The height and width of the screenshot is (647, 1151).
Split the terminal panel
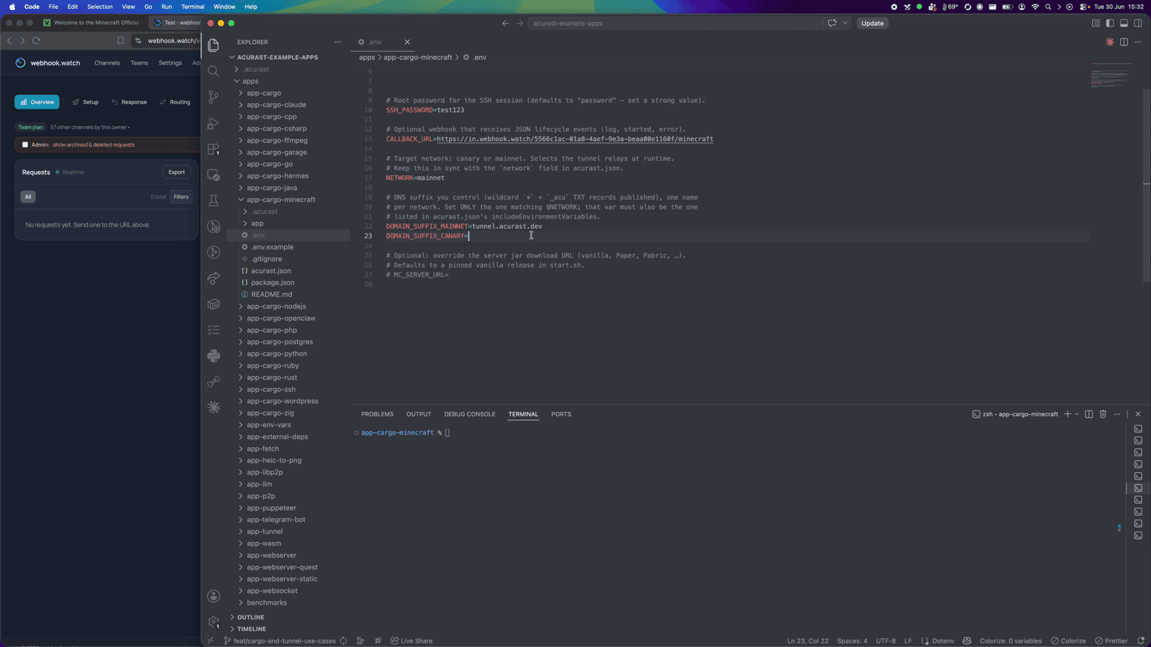1089,414
